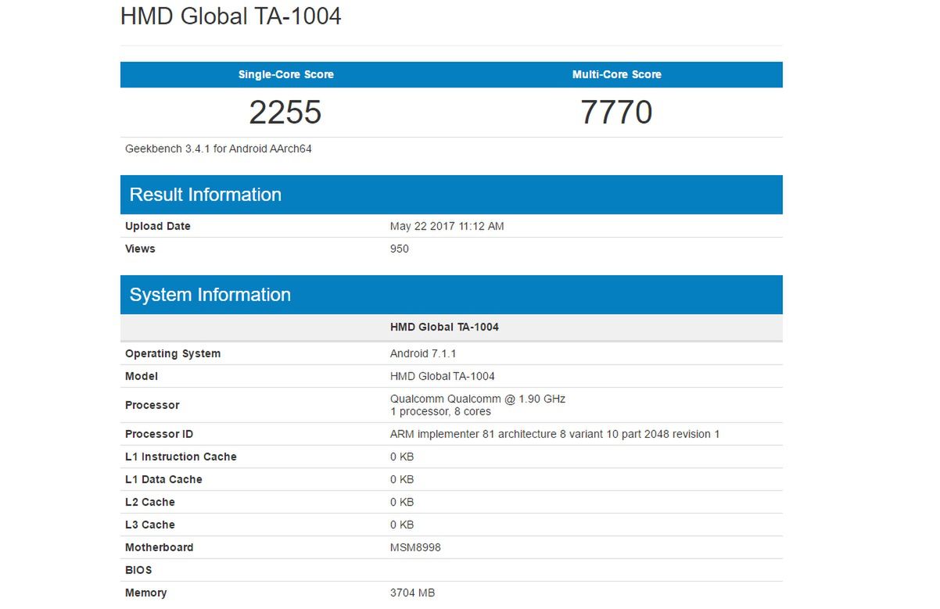Click the L2 Cache label

[150, 502]
